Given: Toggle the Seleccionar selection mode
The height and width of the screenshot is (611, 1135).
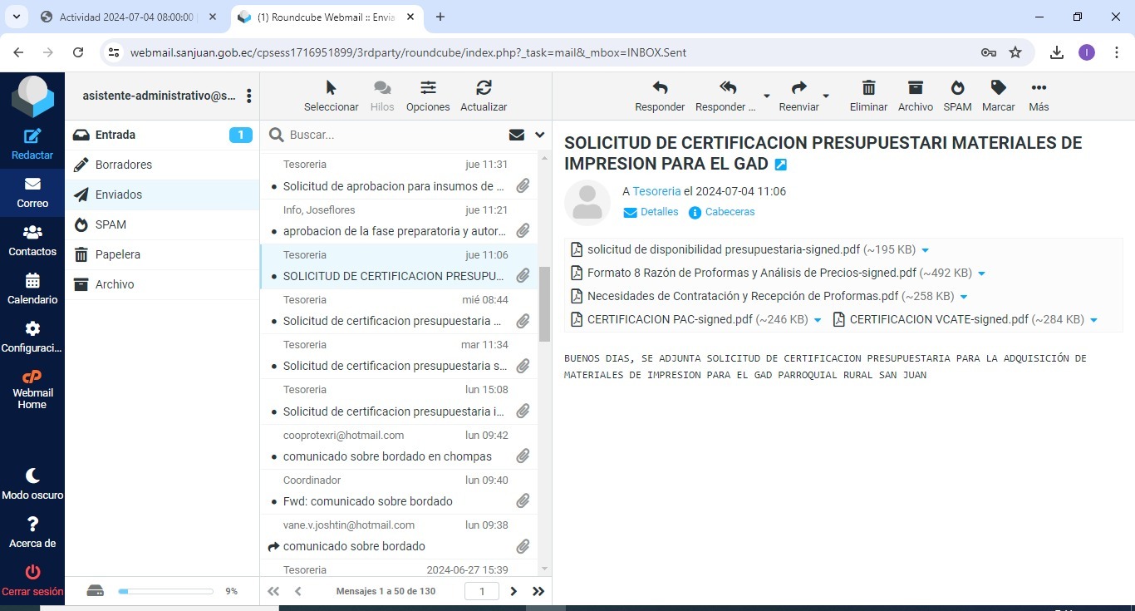Looking at the screenshot, I should tap(331, 88).
